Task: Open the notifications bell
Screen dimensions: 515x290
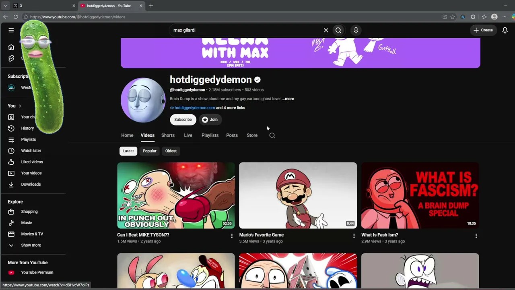Action: (505, 30)
